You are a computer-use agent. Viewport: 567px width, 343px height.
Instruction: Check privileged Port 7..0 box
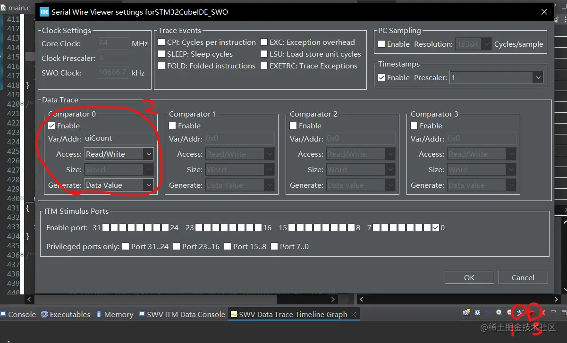point(274,247)
